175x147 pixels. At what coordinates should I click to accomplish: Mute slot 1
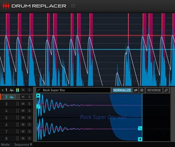tap(23, 90)
